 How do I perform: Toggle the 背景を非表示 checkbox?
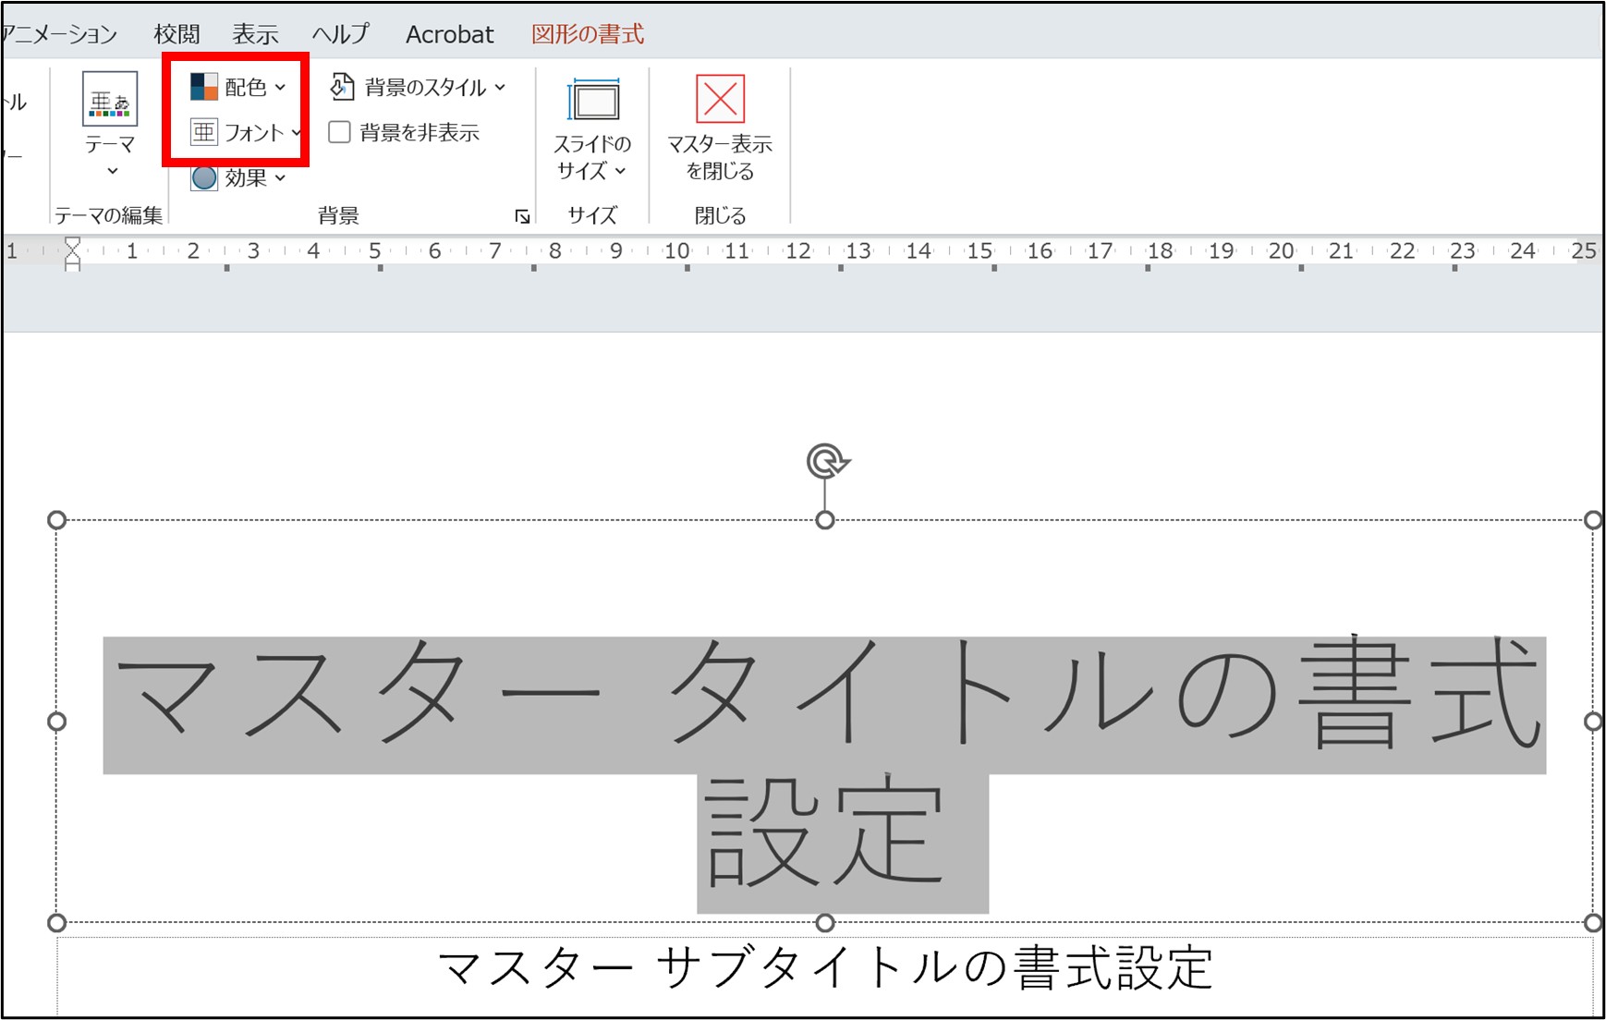(339, 132)
